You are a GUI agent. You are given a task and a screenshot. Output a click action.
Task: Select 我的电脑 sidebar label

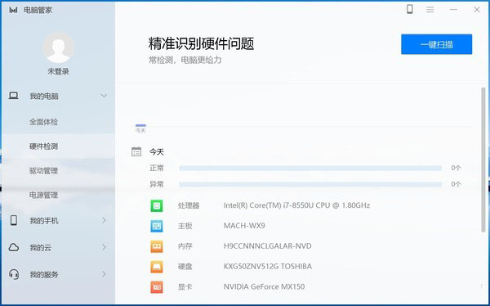(x=44, y=97)
